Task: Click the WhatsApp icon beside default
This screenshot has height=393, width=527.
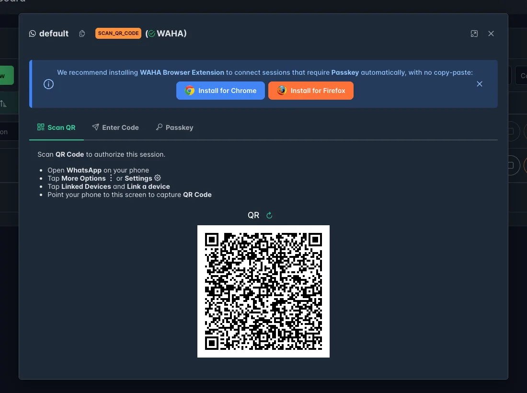Action: point(32,34)
